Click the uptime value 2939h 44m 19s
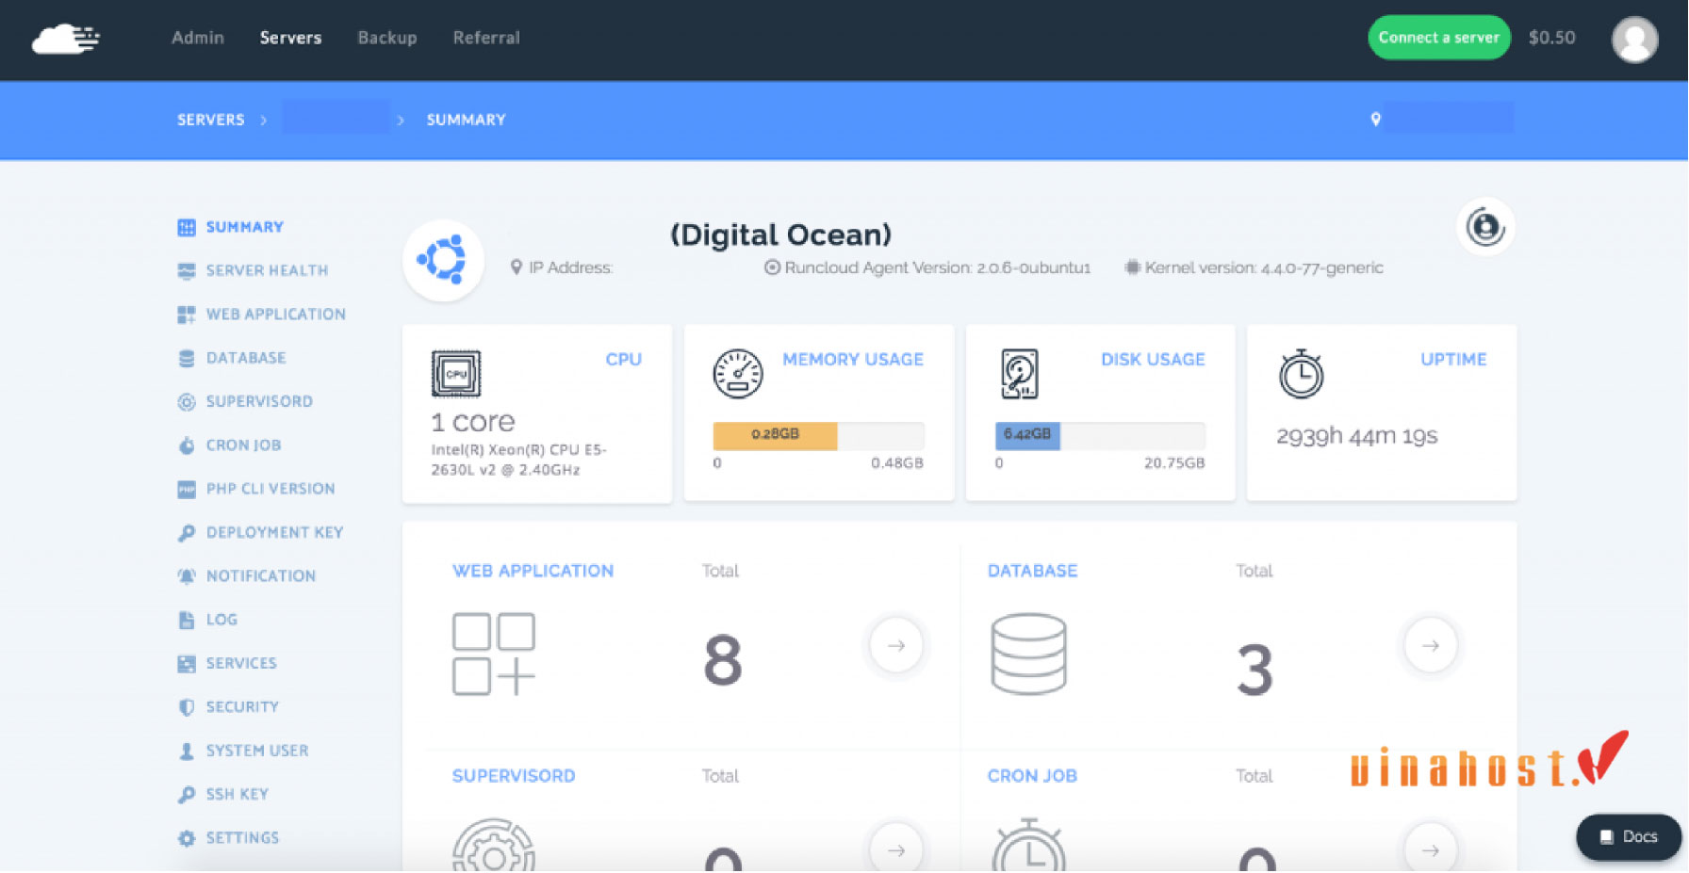This screenshot has width=1689, height=873. pos(1356,437)
